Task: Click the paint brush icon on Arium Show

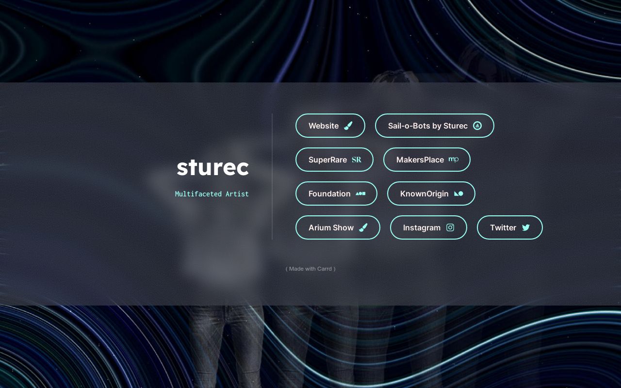Action: [363, 227]
